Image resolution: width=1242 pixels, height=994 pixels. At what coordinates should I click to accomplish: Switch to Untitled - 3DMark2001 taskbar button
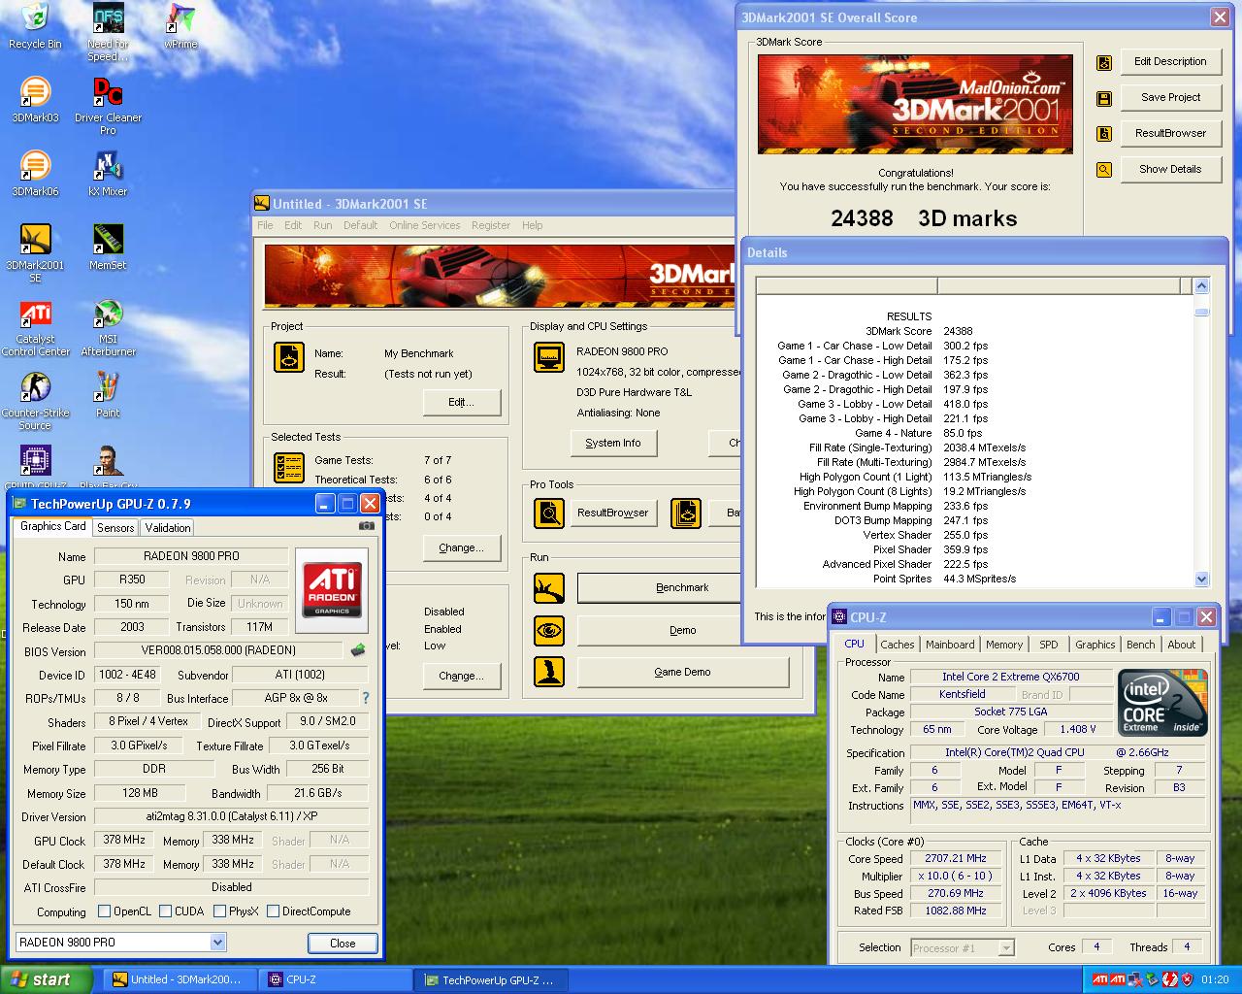180,979
